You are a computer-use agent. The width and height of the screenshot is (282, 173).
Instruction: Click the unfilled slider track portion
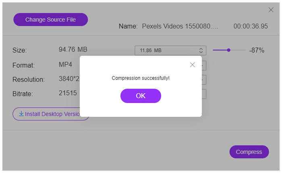238,50
